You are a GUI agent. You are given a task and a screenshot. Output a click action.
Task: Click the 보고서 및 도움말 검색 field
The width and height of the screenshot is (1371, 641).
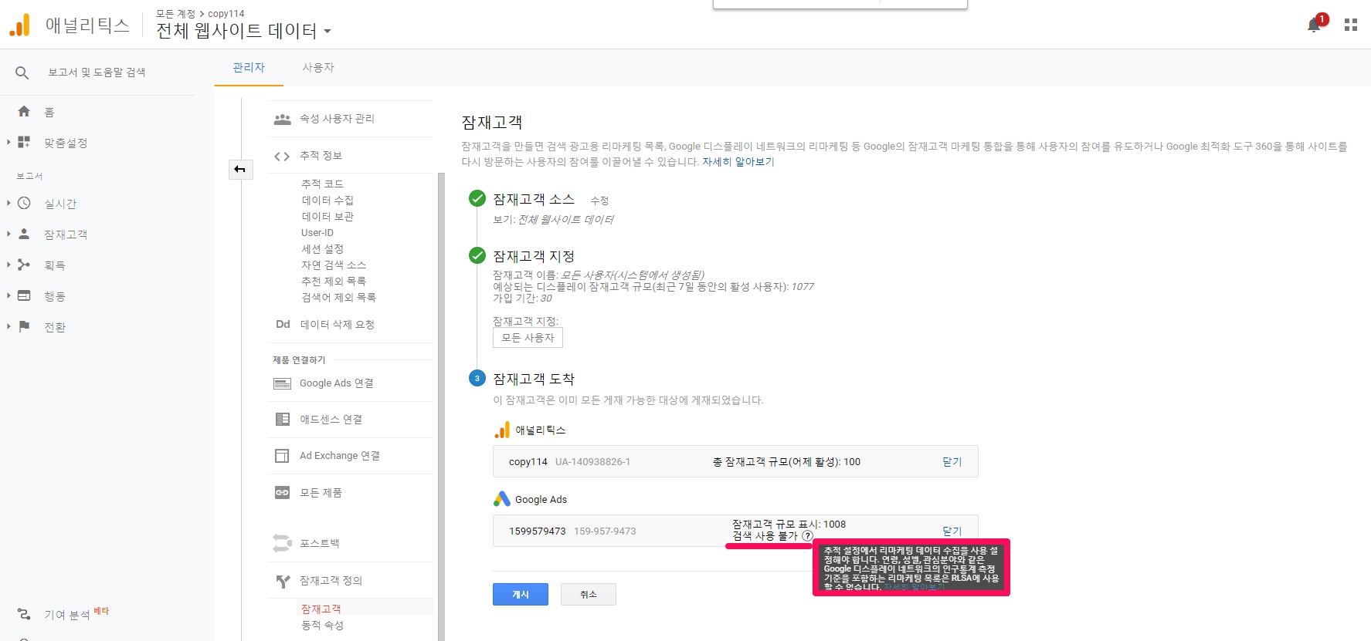[97, 73]
